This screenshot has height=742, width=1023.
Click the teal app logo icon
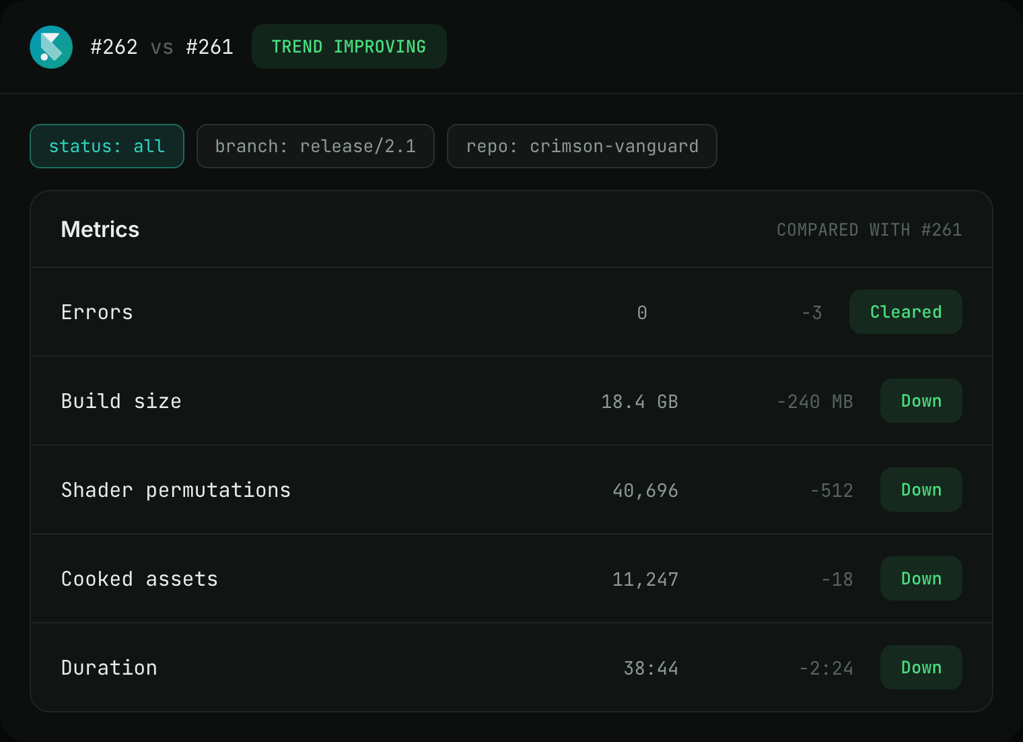[51, 47]
